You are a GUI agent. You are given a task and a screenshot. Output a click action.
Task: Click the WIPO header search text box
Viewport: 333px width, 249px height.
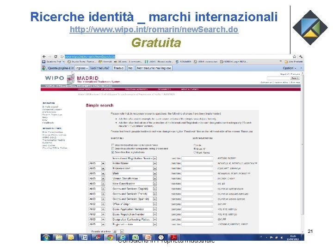(278, 78)
